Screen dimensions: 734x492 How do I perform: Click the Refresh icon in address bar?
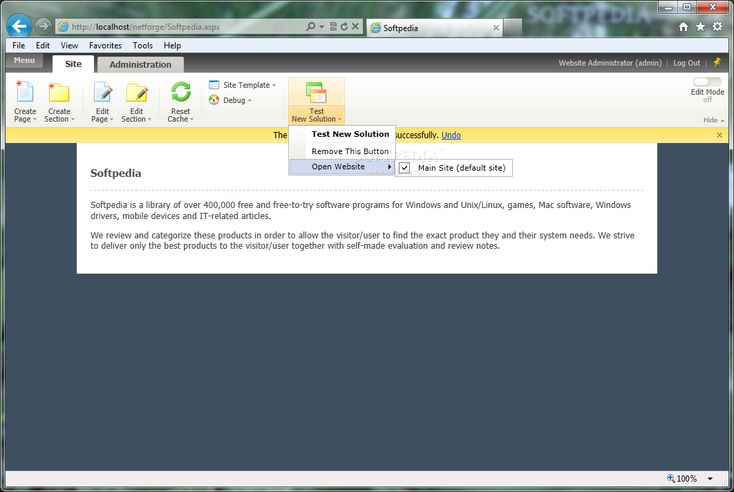pos(344,27)
